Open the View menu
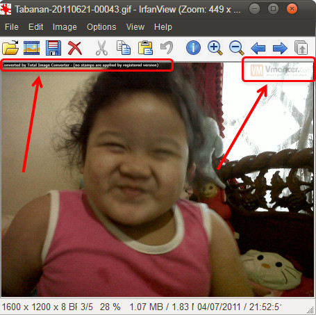 (x=135, y=27)
